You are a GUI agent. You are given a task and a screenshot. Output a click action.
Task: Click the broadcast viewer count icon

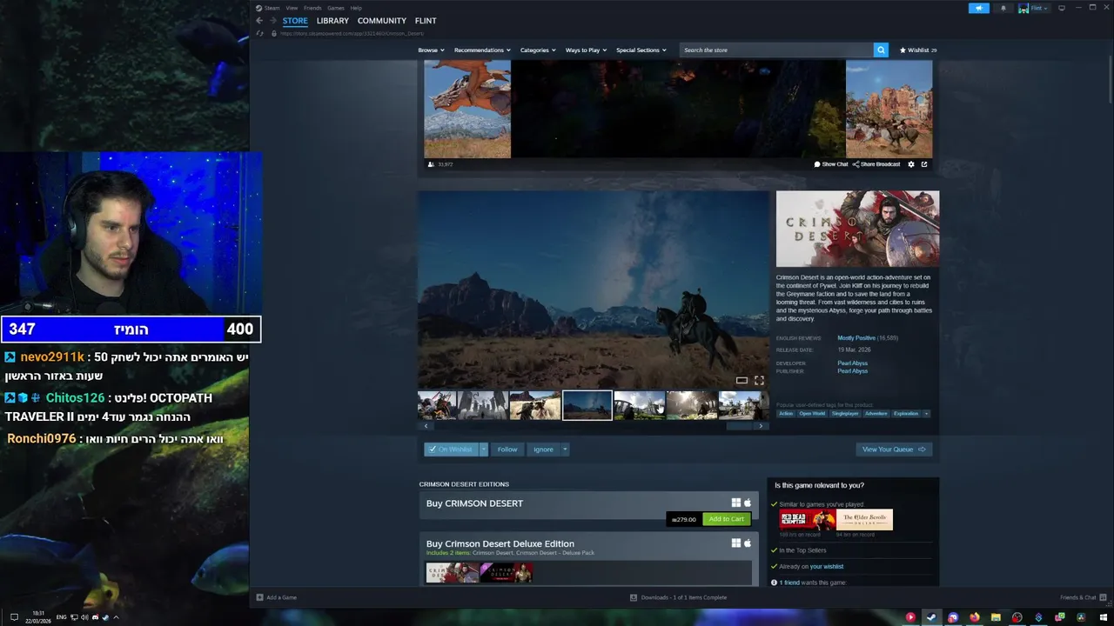pos(431,164)
